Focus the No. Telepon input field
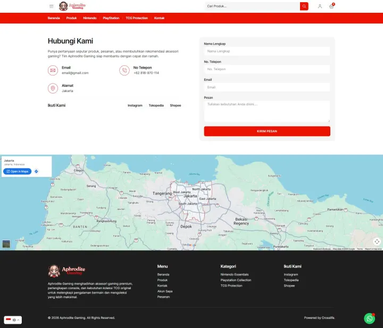 coord(267,69)
